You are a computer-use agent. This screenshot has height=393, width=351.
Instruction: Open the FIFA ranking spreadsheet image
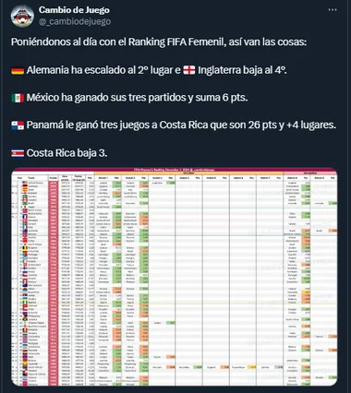[x=175, y=277]
